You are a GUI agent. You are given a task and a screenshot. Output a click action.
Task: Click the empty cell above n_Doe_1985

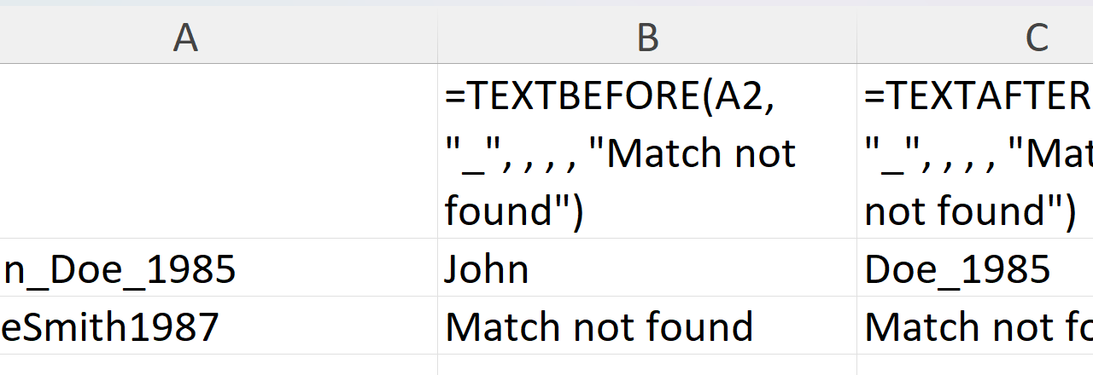[219, 152]
